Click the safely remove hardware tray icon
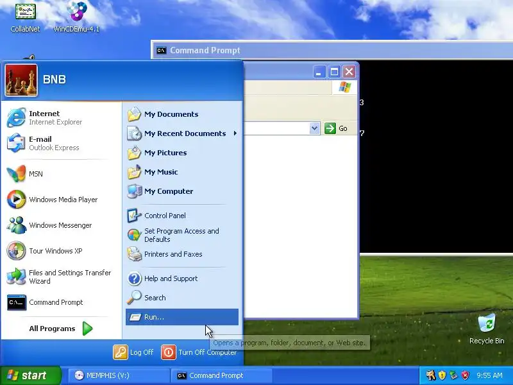Image resolution: width=513 pixels, height=385 pixels. pos(453,375)
